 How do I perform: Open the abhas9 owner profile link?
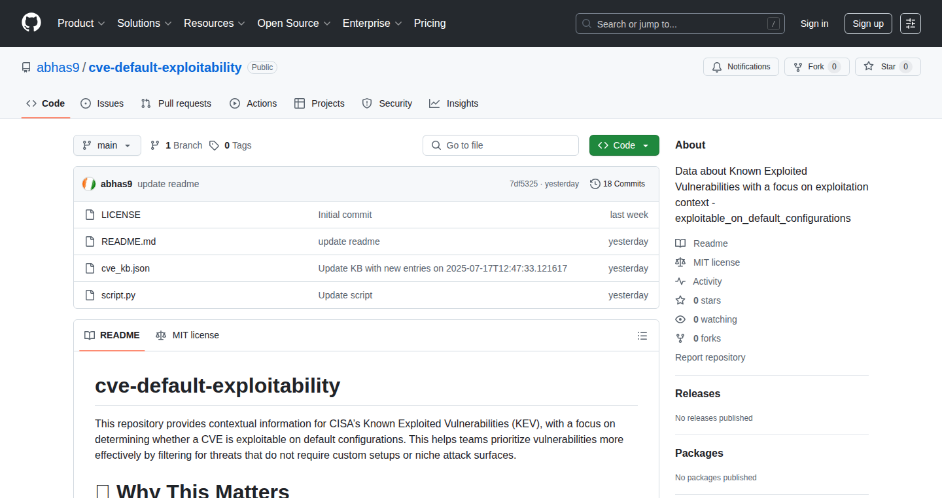(x=58, y=67)
